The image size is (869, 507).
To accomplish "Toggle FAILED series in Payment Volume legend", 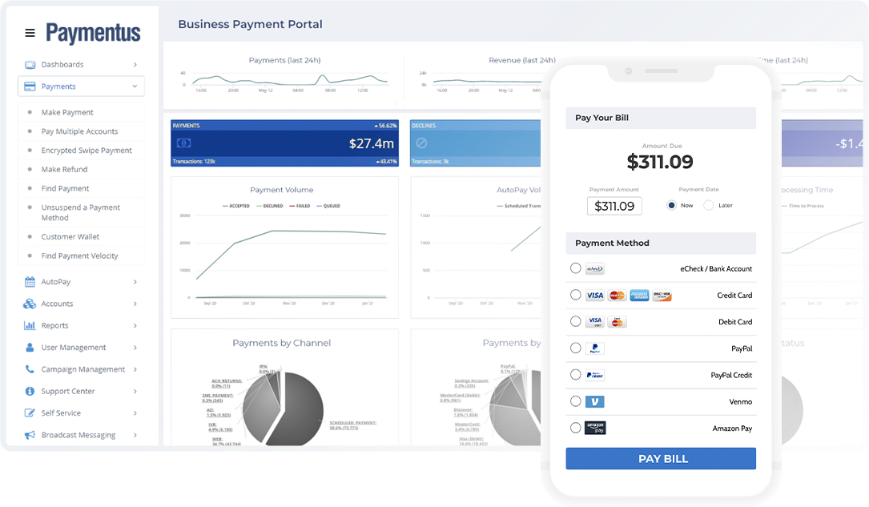I will pos(300,206).
